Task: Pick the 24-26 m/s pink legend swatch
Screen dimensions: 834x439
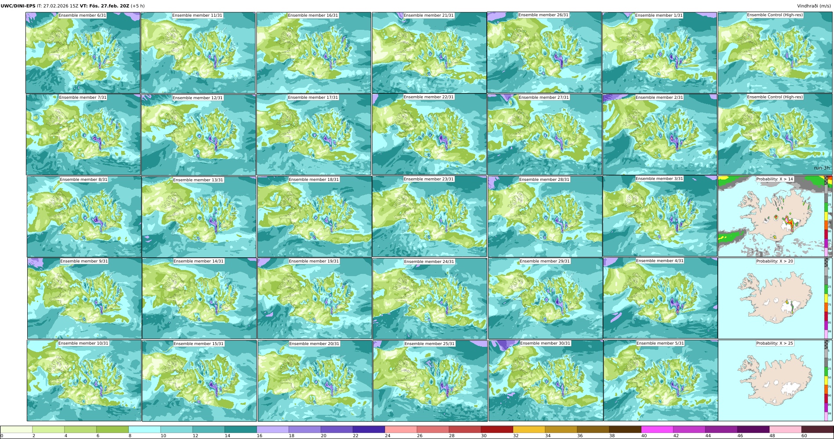Action: [x=401, y=429]
